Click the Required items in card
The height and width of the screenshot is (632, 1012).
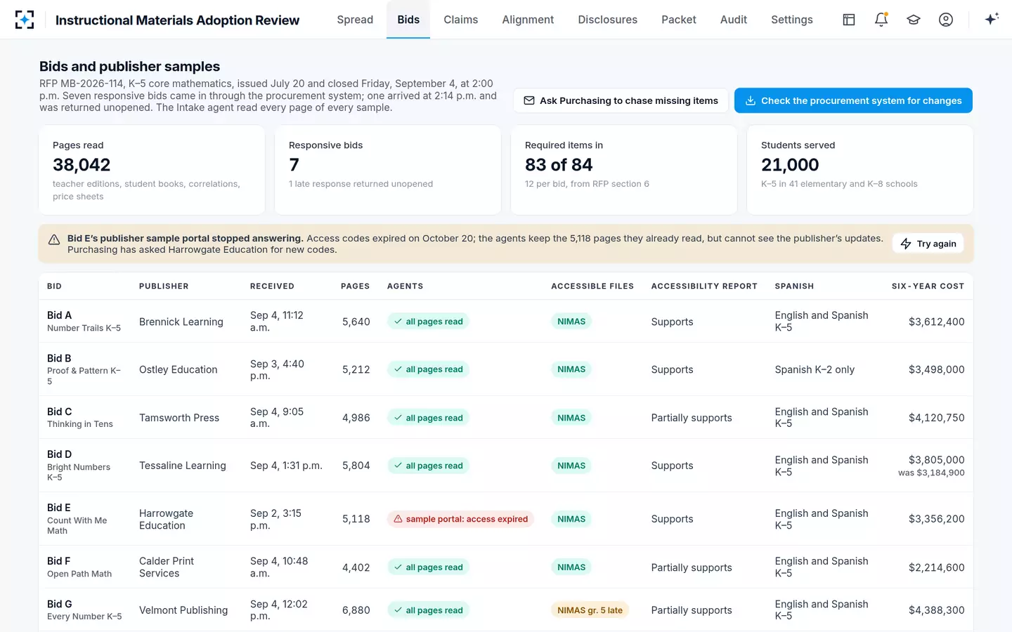624,170
